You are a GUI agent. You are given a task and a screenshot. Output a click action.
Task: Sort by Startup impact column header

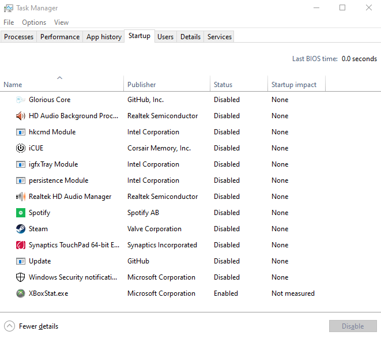click(x=294, y=85)
